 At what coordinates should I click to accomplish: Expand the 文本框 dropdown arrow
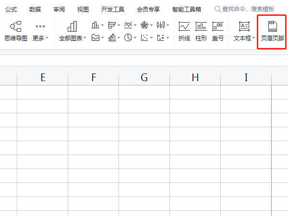click(x=253, y=37)
